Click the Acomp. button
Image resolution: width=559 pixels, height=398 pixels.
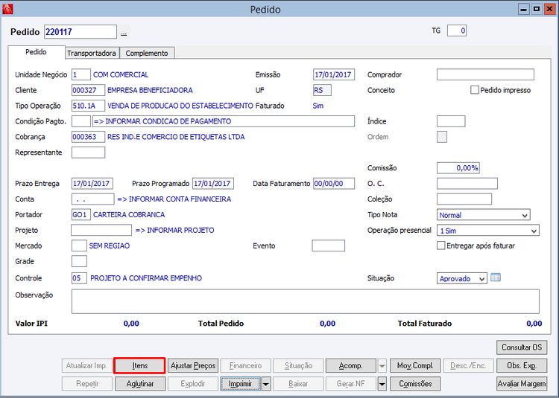[x=351, y=365]
